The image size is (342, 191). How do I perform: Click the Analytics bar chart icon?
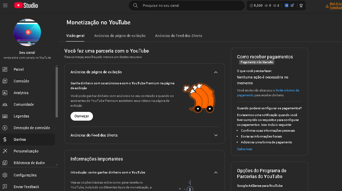(x=5, y=93)
